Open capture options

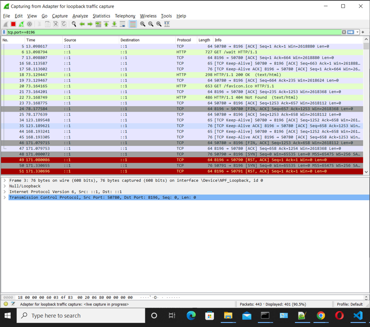(x=29, y=24)
